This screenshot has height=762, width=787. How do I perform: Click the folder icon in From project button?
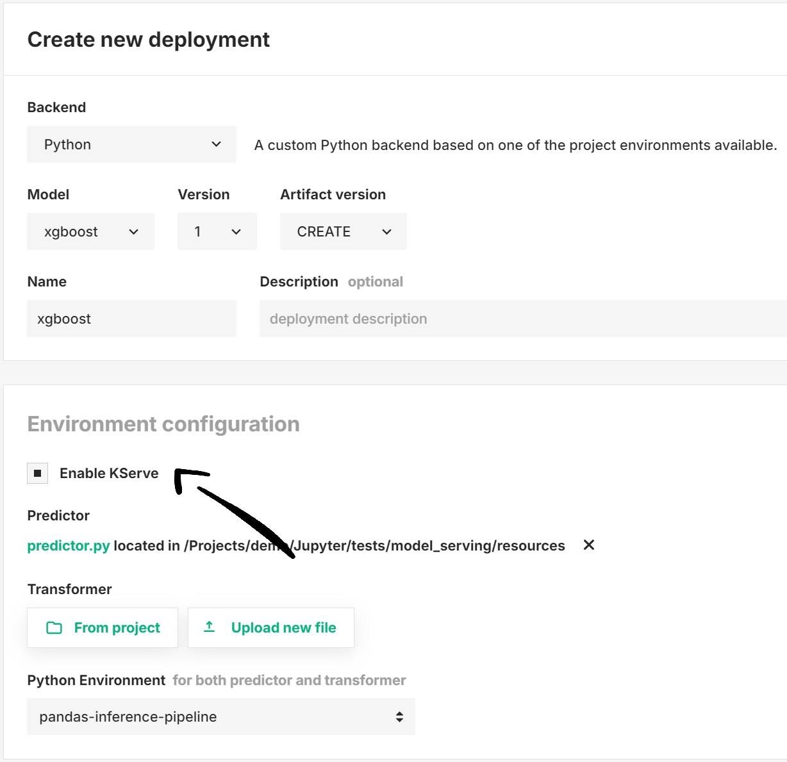55,627
